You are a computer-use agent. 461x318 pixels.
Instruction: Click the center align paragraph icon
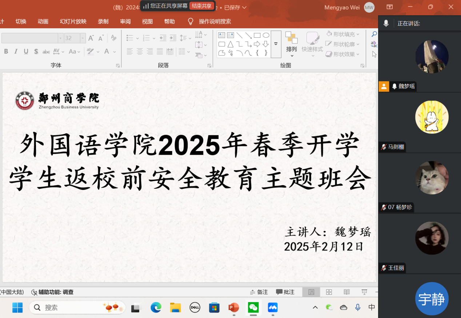(140, 52)
